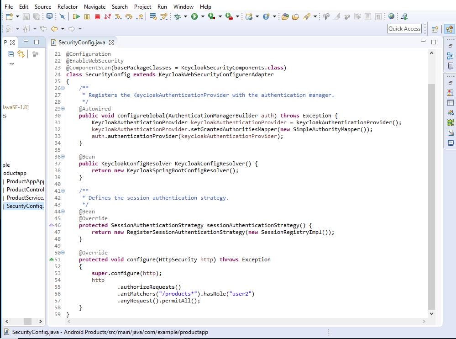The width and height of the screenshot is (456, 339).
Task: Open the Debug configurations dropdown
Action: (x=185, y=17)
